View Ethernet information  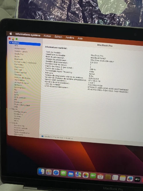(18, 70)
